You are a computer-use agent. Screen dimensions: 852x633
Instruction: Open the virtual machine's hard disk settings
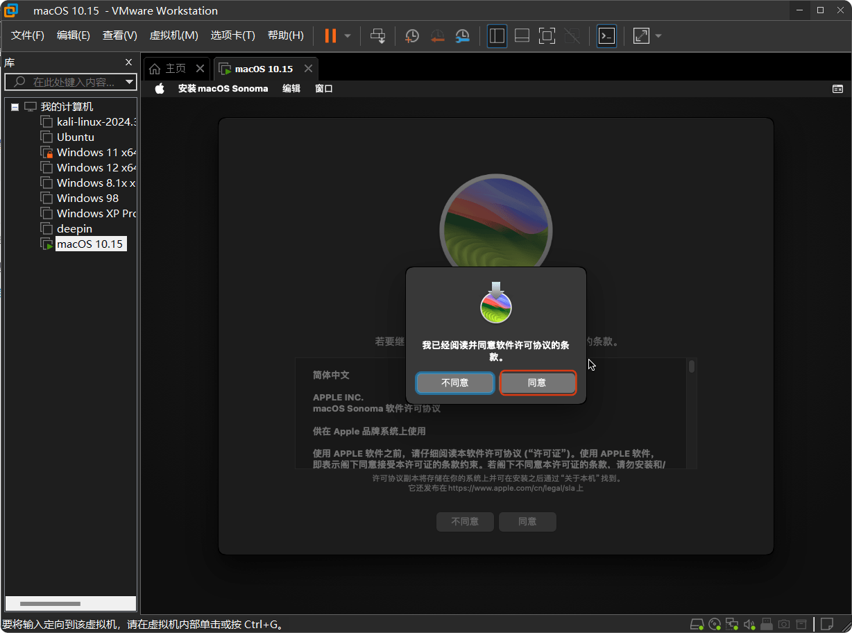[x=697, y=624]
